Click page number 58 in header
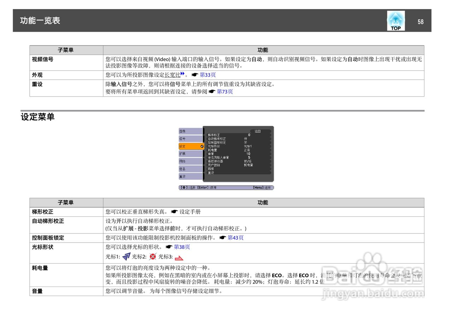Image resolution: width=452 pixels, height=319 pixels. 421,22
